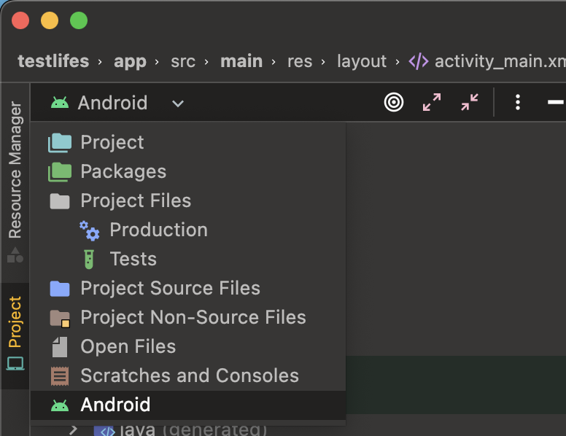The height and width of the screenshot is (436, 566).
Task: Click the yellow minimize window button
Action: click(x=50, y=20)
